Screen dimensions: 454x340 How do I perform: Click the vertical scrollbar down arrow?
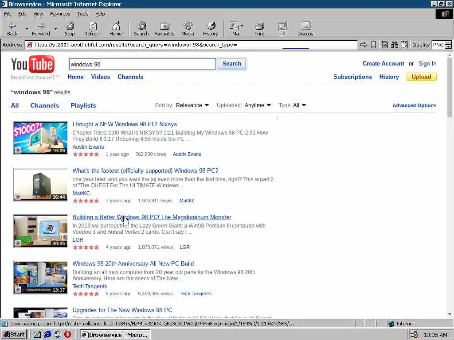(x=450, y=314)
